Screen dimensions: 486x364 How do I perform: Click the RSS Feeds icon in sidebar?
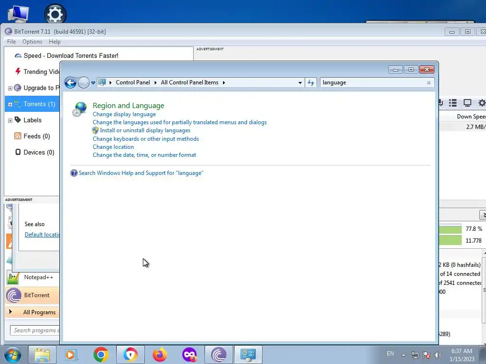[x=18, y=136]
